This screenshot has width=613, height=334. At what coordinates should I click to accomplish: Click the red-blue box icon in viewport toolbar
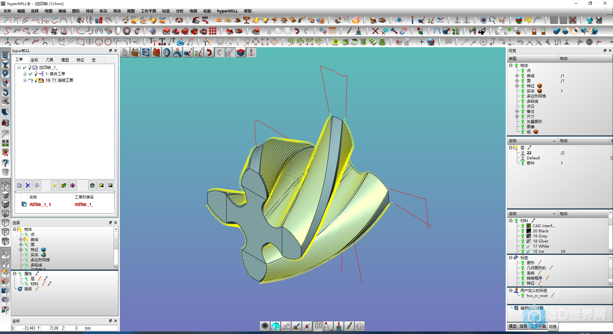coord(241,53)
